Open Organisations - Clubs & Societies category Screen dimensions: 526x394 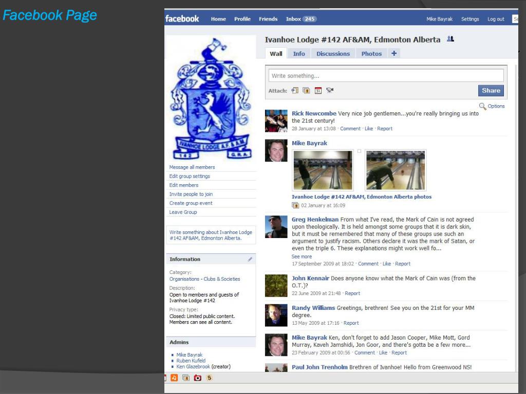pos(204,279)
